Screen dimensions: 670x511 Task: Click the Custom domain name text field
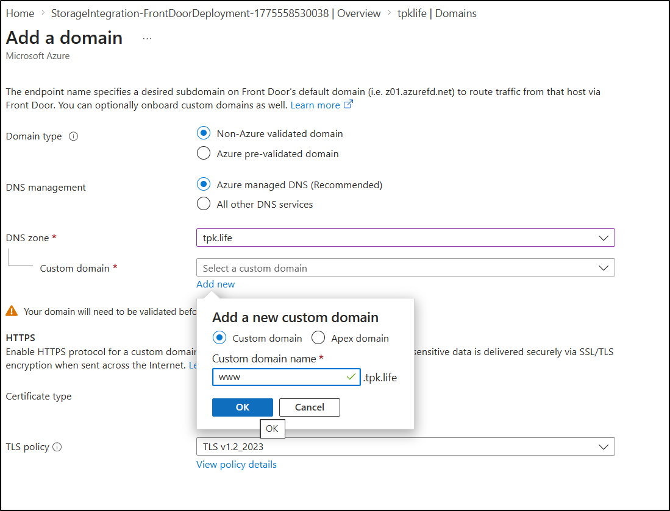point(280,377)
